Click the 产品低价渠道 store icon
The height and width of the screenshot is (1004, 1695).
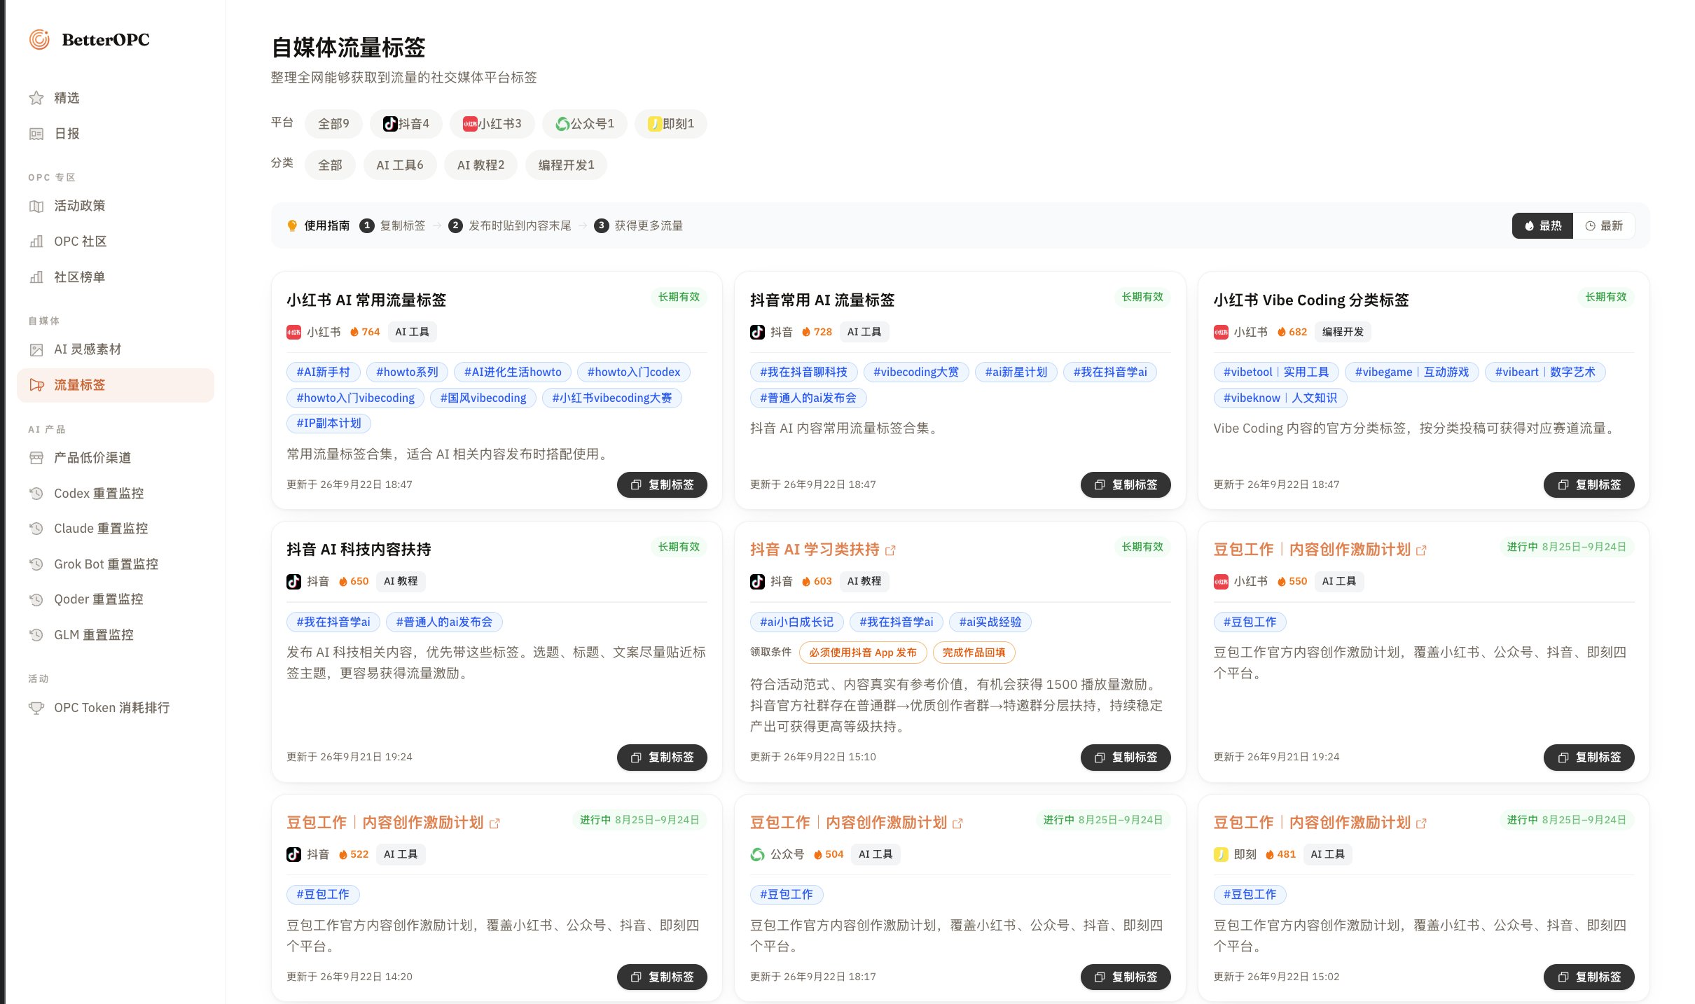(36, 458)
